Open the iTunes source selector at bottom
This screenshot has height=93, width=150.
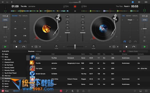click(x=5, y=91)
